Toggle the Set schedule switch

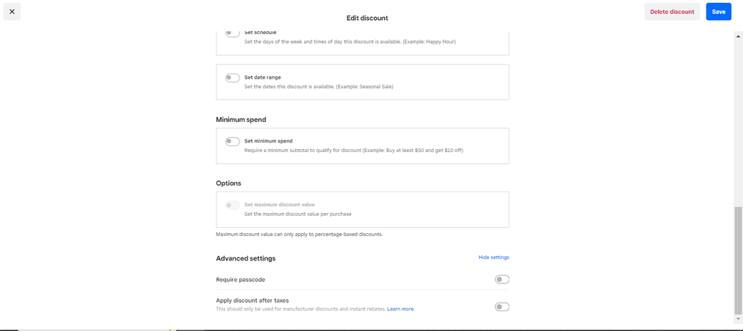233,33
